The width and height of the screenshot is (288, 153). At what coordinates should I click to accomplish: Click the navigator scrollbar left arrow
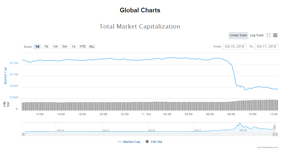[23, 134]
